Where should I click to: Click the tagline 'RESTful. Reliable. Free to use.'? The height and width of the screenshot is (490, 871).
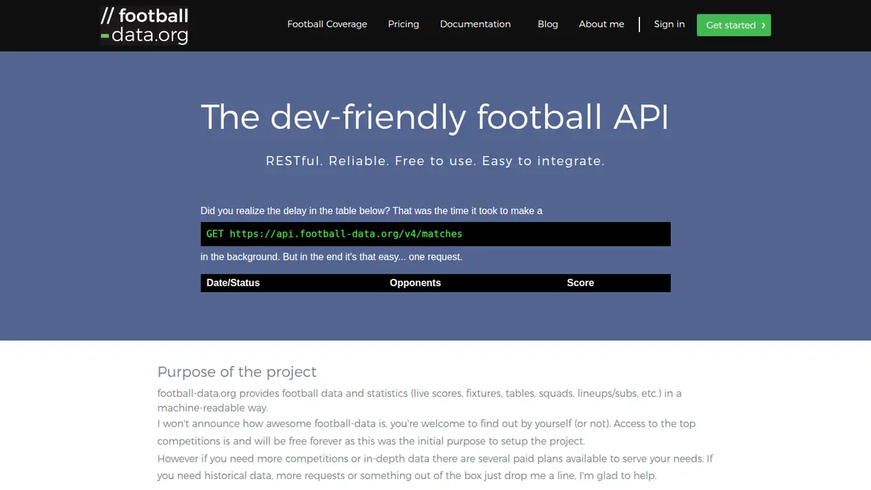click(x=372, y=161)
